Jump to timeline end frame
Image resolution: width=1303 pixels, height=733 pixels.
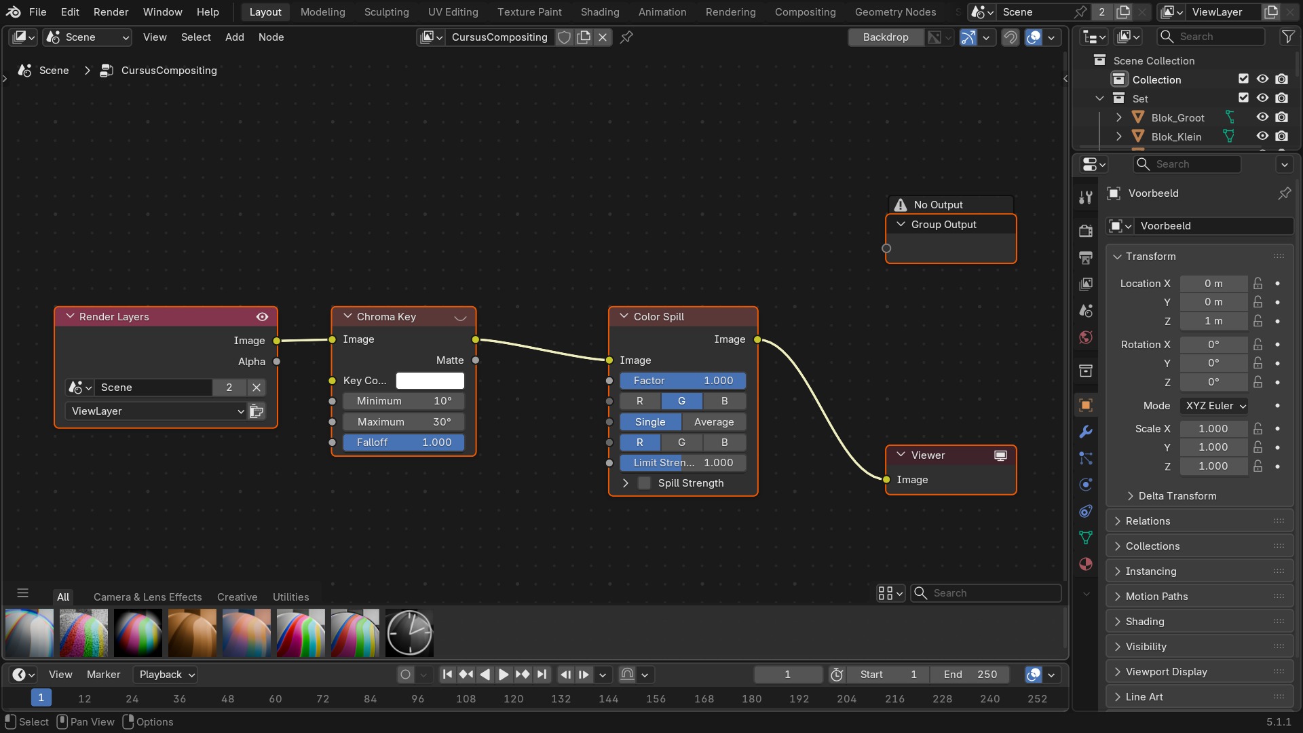pyautogui.click(x=542, y=674)
